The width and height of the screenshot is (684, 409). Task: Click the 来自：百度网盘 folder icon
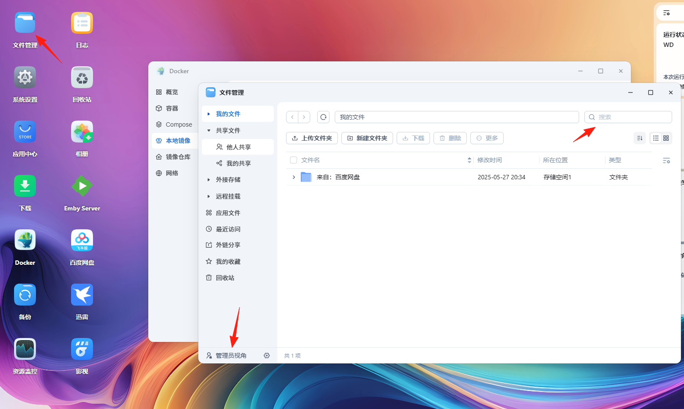306,177
